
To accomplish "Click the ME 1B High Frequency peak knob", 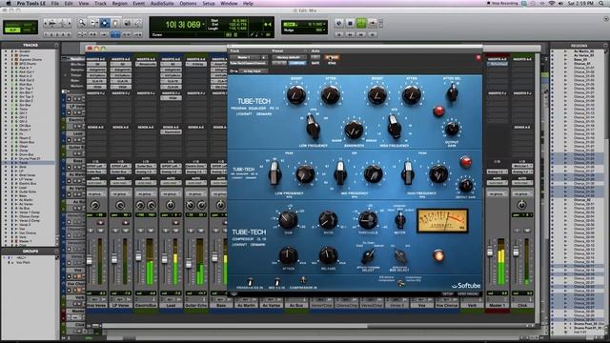I will coord(438,173).
